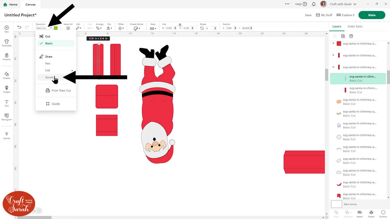Viewport: 390px width, 219px height.
Task: Open the Explore 3 machine selector
Action: tap(346, 15)
